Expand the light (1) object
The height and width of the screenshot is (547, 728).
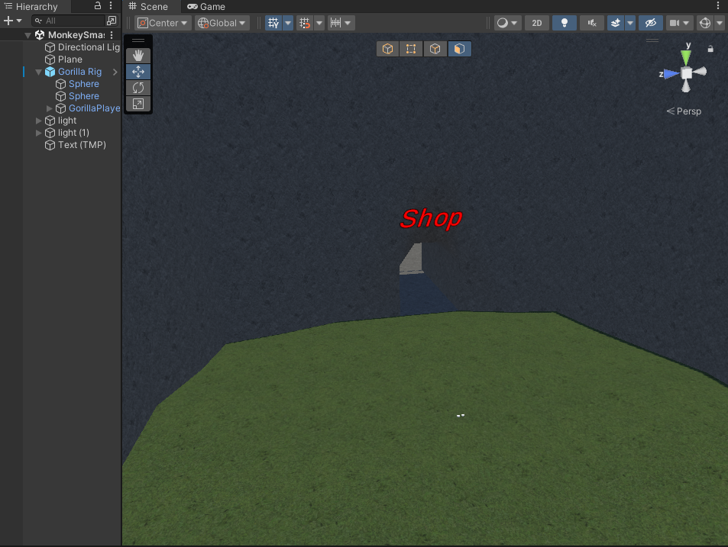point(38,133)
